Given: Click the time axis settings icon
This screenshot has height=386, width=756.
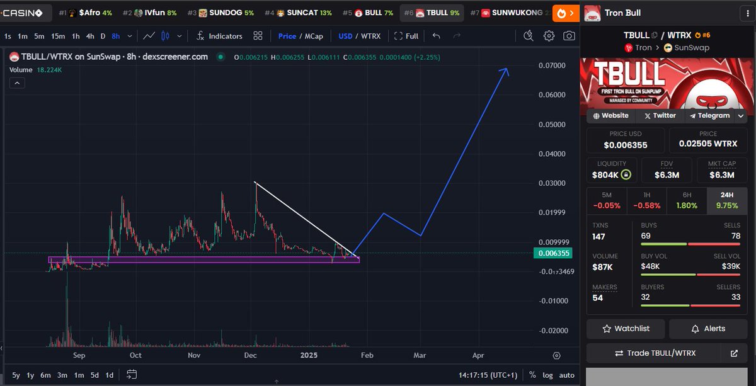Looking at the screenshot, I should [x=557, y=356].
